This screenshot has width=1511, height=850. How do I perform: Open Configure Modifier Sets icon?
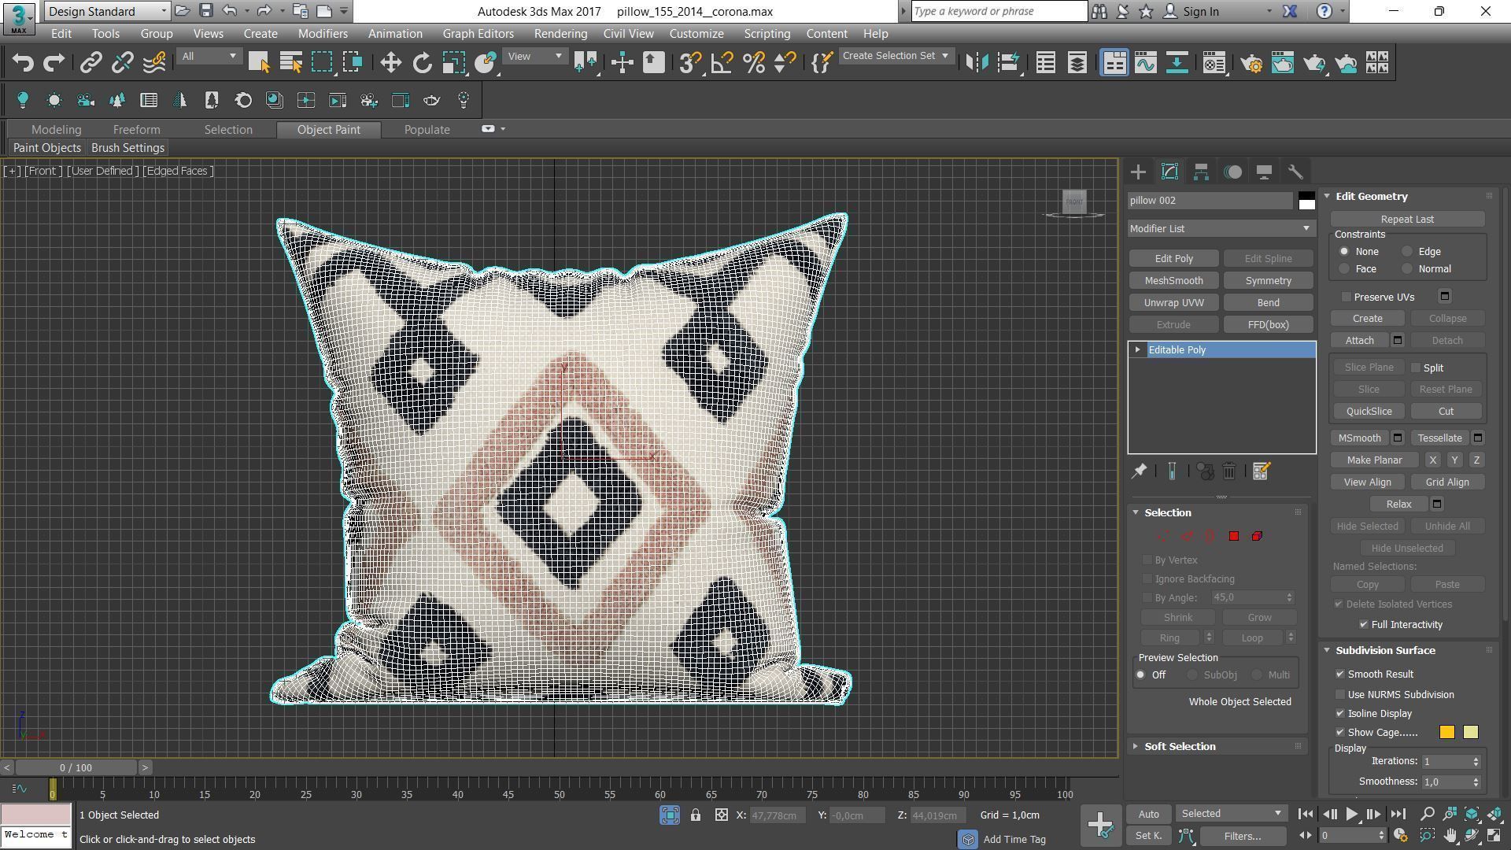click(1261, 471)
